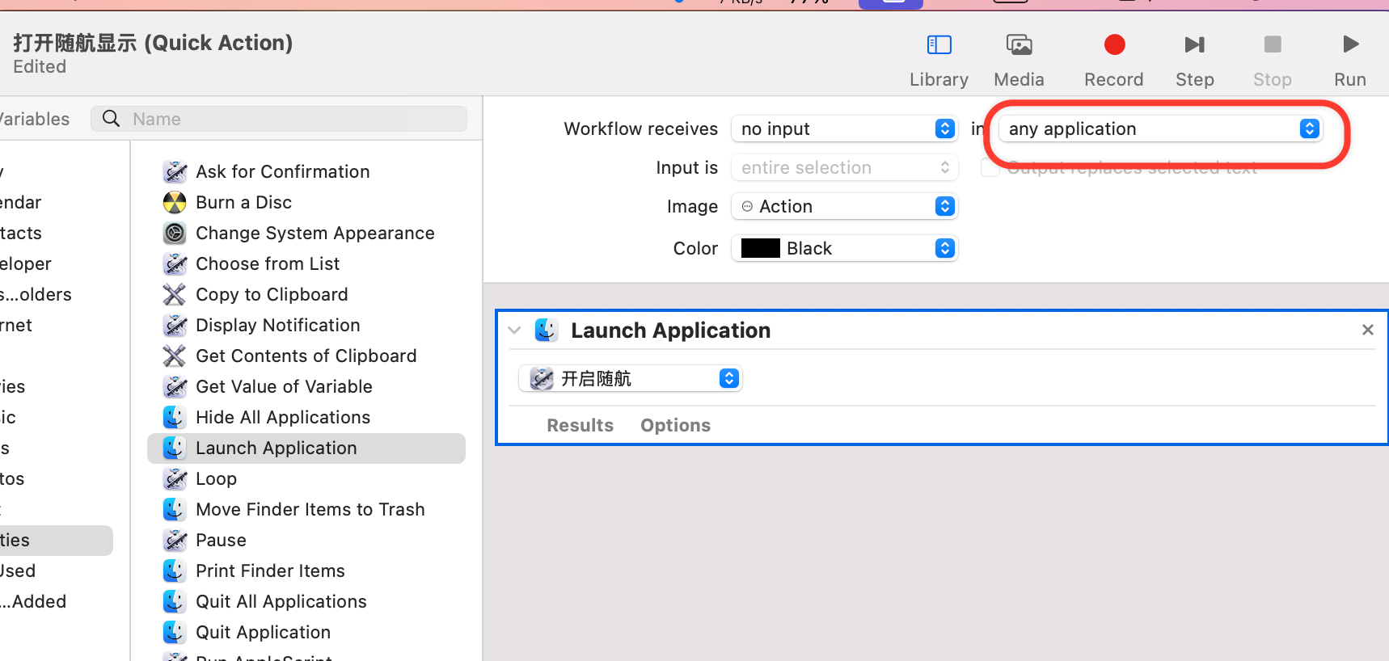
Task: Open the Image Action dropdown
Action: point(844,206)
